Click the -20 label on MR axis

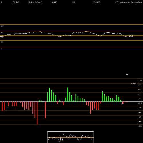click(140, 108)
